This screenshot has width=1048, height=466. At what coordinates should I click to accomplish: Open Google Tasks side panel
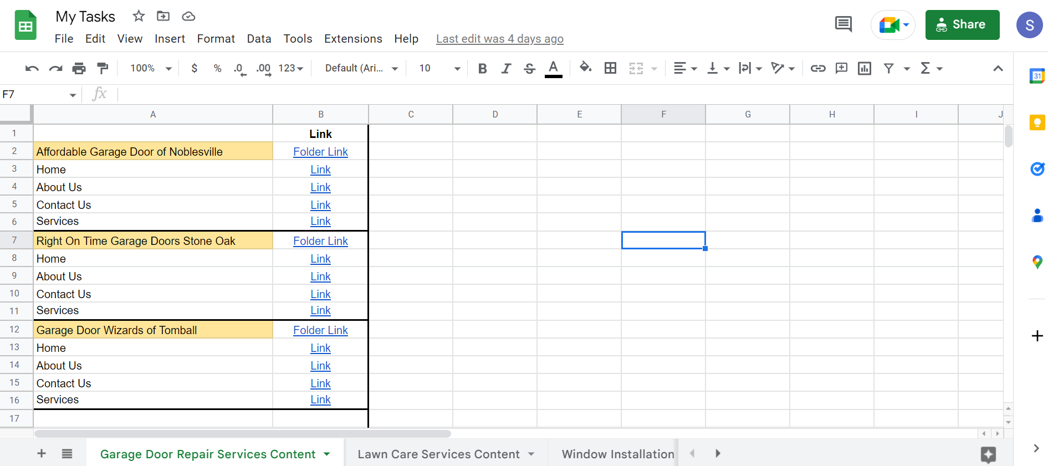tap(1037, 169)
